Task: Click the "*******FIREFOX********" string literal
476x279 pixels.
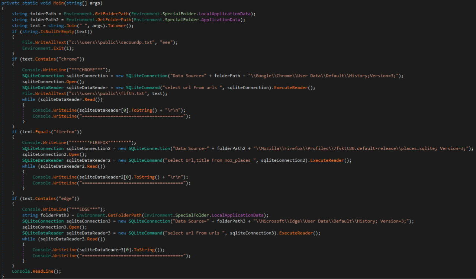Action: [101, 142]
